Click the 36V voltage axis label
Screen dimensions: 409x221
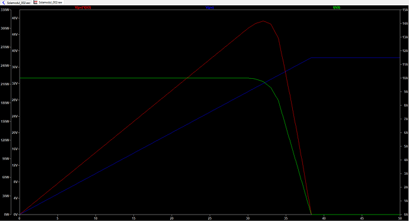[x=15, y=67]
